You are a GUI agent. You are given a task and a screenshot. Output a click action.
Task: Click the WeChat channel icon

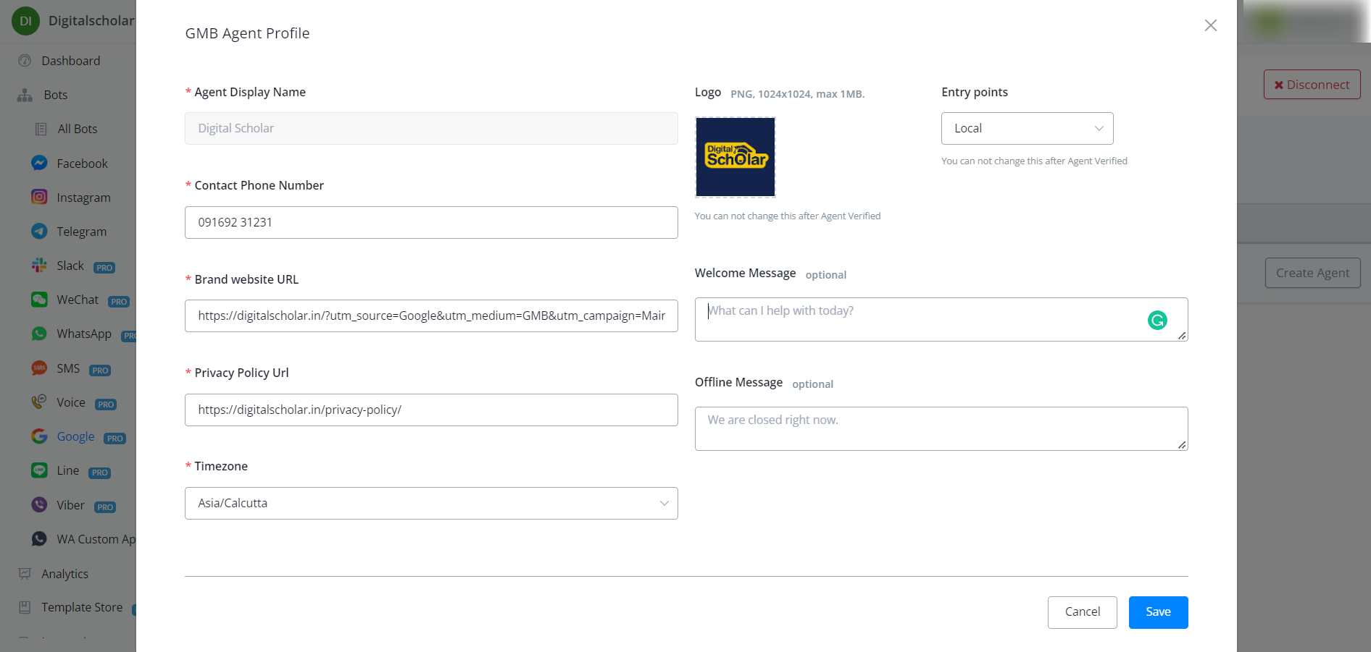38,299
